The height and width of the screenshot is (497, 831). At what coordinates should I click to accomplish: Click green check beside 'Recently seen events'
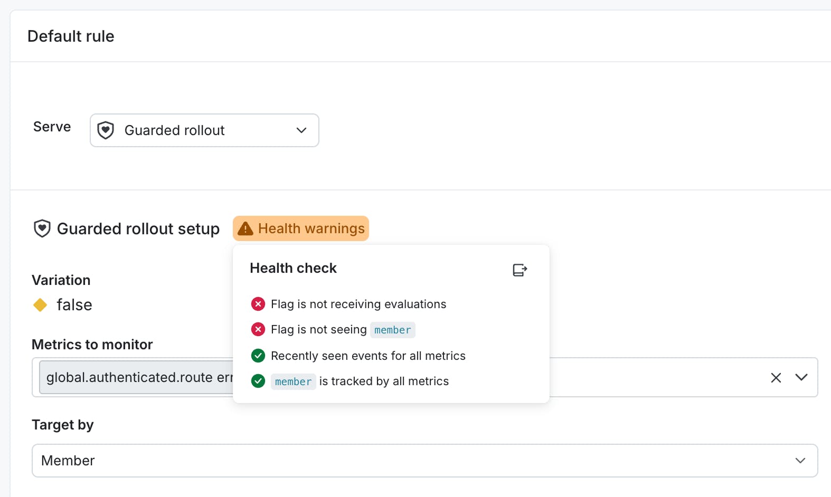click(x=258, y=356)
